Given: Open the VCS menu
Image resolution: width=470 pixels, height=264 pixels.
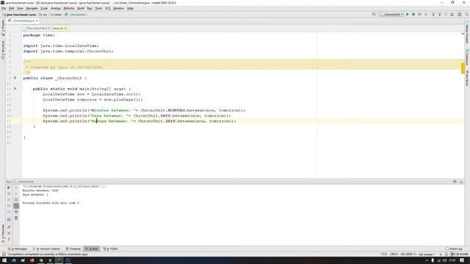Looking at the screenshot, I should [x=108, y=8].
